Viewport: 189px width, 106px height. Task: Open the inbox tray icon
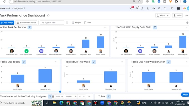coord(137,8)
